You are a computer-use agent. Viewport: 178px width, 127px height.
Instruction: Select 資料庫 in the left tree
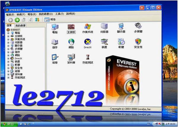point(19,74)
